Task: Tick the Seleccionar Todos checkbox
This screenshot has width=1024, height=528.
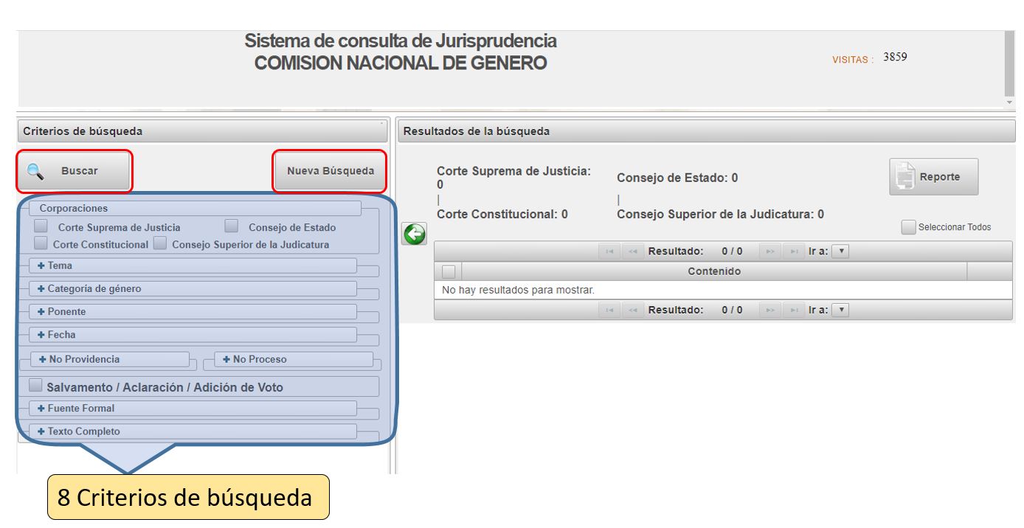Action: (908, 227)
